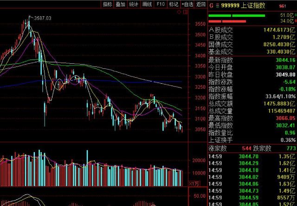This screenshot has width=297, height=206.
Task: Select the 最高指数 value 3066.05
Action: click(x=285, y=118)
